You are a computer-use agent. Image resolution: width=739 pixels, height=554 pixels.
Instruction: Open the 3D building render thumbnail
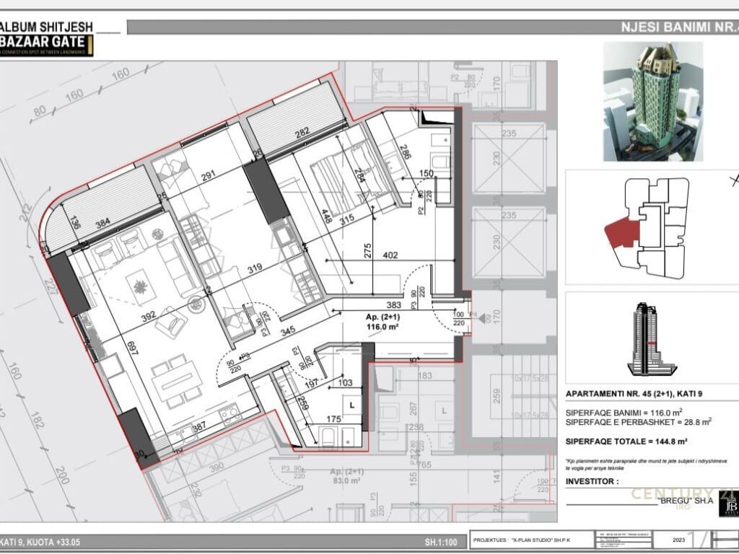tap(652, 101)
